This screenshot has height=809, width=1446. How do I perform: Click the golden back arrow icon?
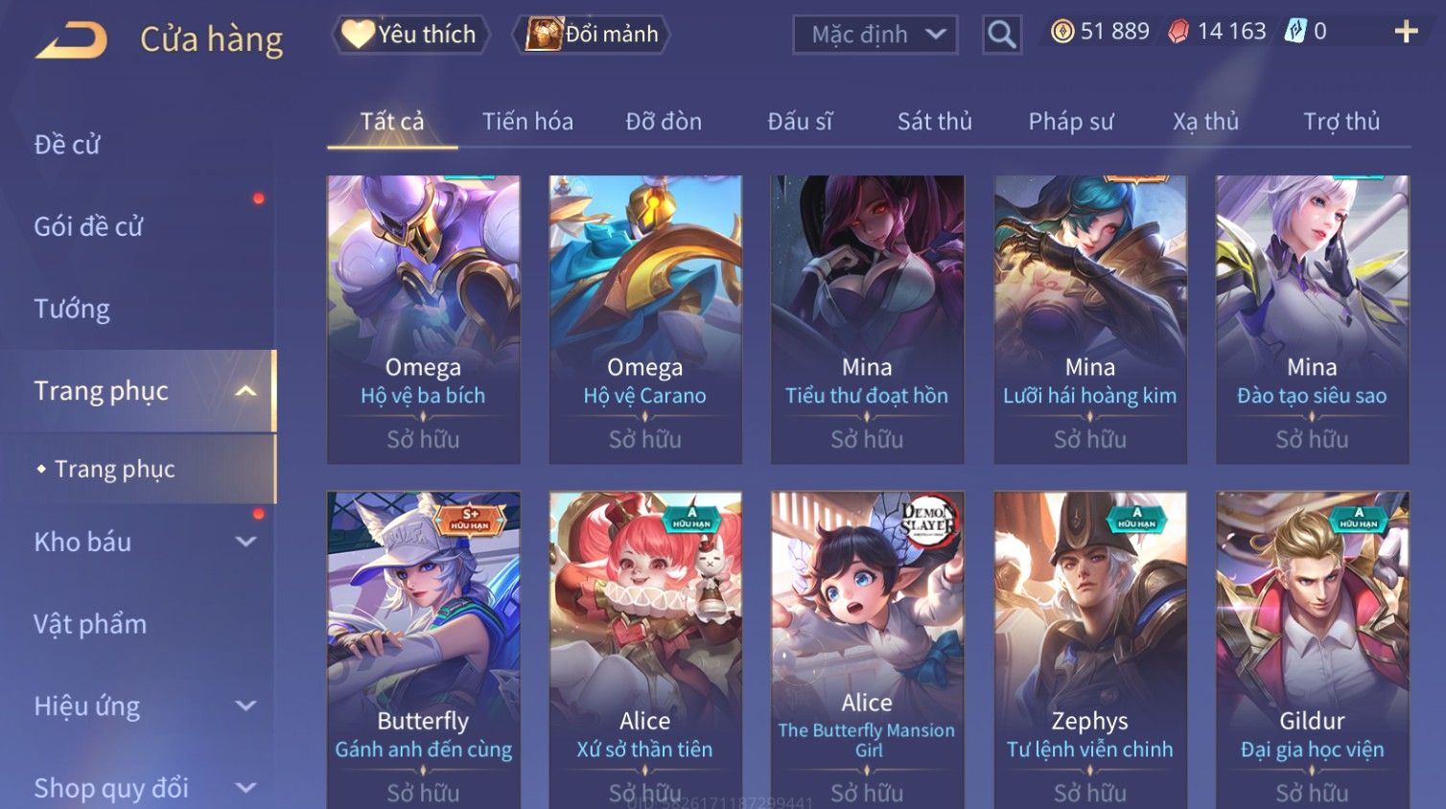(71, 39)
